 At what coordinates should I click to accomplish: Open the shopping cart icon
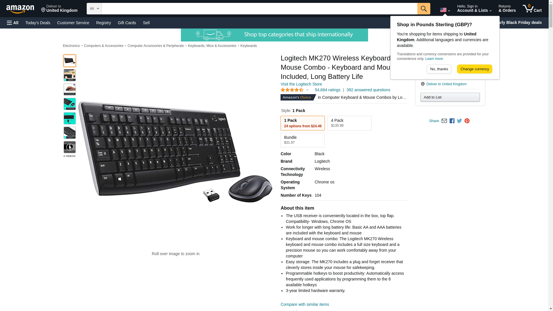tap(532, 9)
